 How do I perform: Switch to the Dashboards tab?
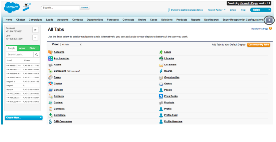point(211,20)
